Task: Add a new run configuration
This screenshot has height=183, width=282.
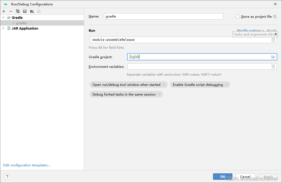Action: 4,11
